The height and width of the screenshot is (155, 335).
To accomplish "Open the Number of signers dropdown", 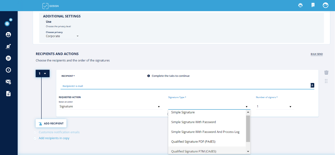I will tap(274, 107).
